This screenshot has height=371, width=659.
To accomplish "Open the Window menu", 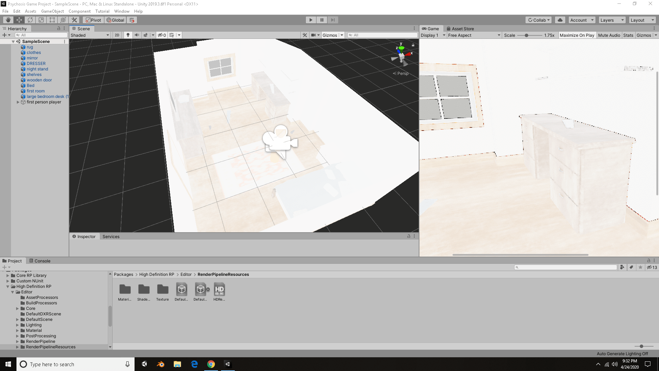I will point(122,11).
